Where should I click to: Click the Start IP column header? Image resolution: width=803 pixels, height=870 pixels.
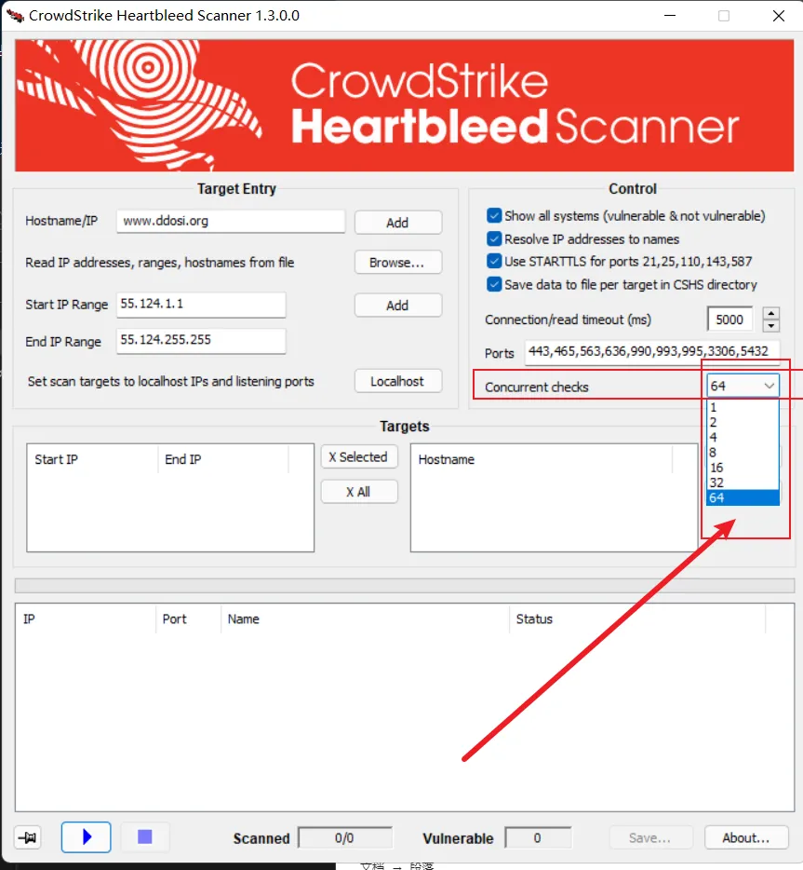pyautogui.click(x=92, y=459)
